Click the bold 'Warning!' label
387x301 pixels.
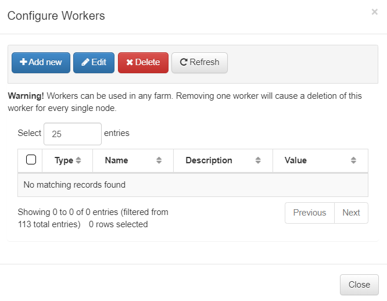point(26,96)
